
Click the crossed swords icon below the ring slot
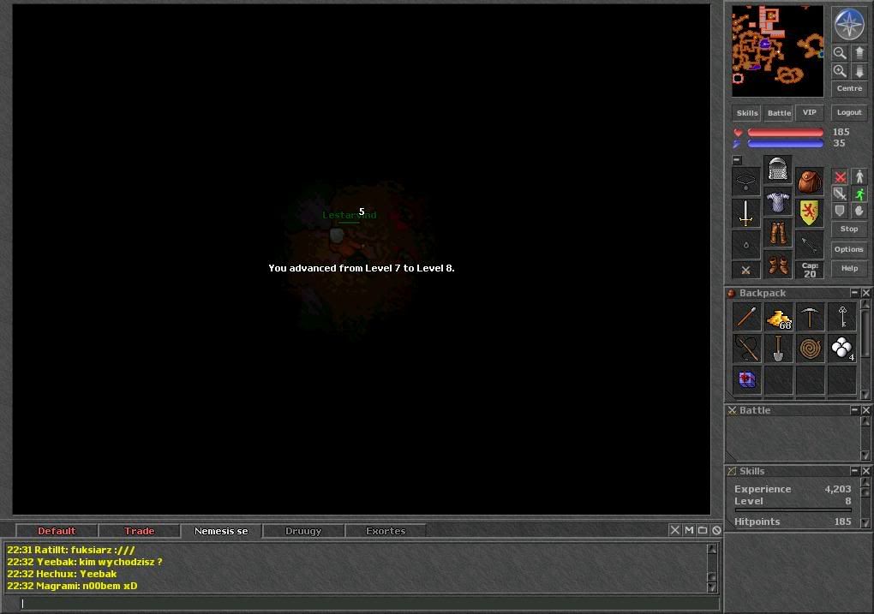[x=745, y=271]
